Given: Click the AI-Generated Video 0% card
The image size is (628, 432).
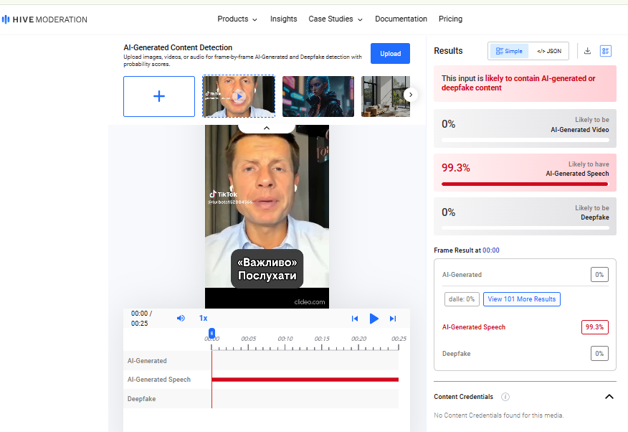Looking at the screenshot, I should pyautogui.click(x=525, y=128).
